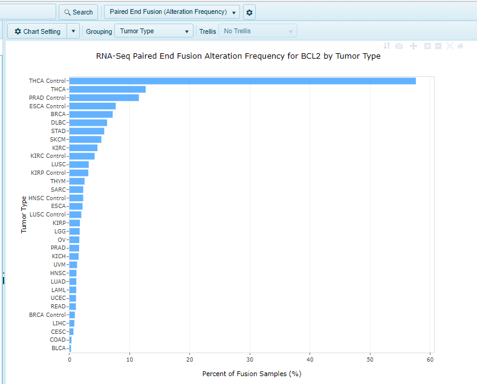The image size is (477, 384).
Task: Open the Trellis No Trellis dropdown
Action: [258, 31]
